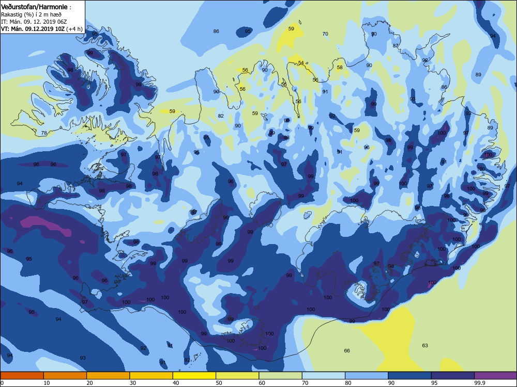Click the 60–70 light green legend swatch
Viewport: 517px width, 387px height.
point(281,376)
